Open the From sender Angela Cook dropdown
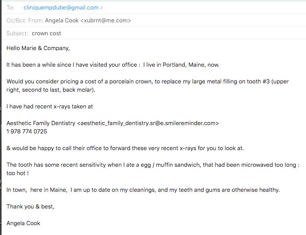The width and height of the screenshot is (306, 235). (88, 20)
